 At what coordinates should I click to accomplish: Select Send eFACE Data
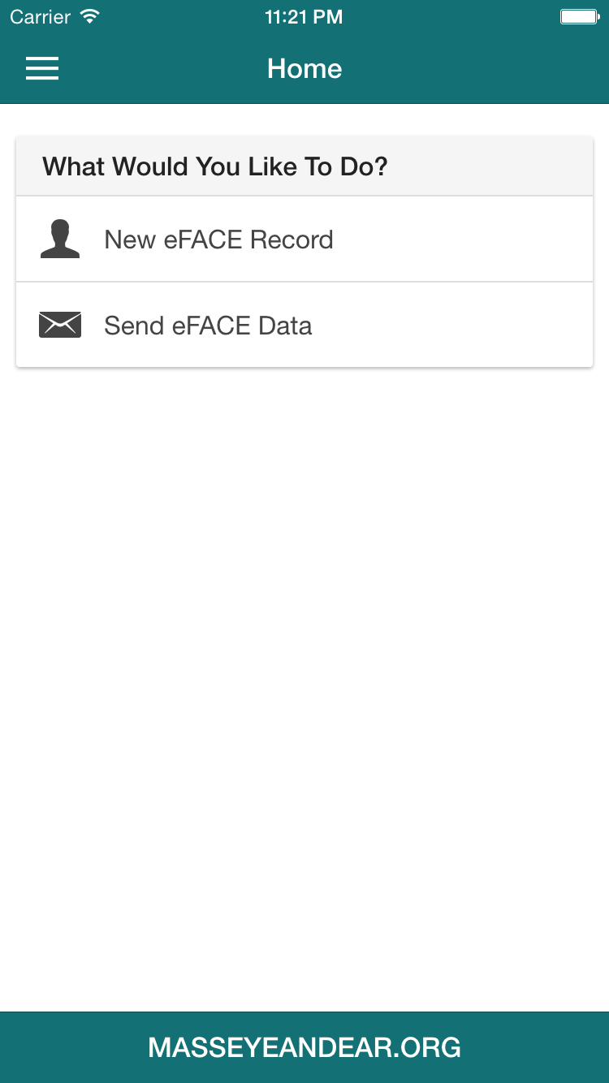[x=208, y=325]
